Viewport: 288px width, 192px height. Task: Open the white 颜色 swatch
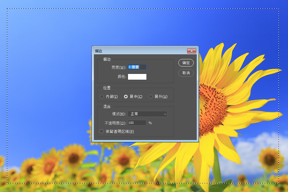(x=137, y=77)
